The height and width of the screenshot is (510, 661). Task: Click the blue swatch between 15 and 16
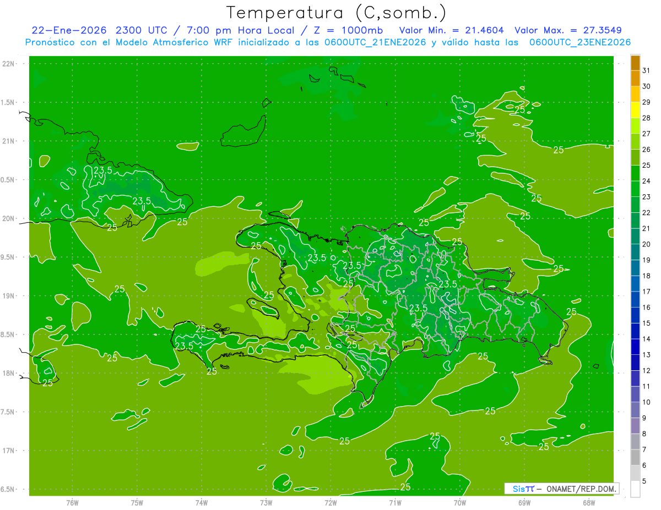tap(635, 315)
